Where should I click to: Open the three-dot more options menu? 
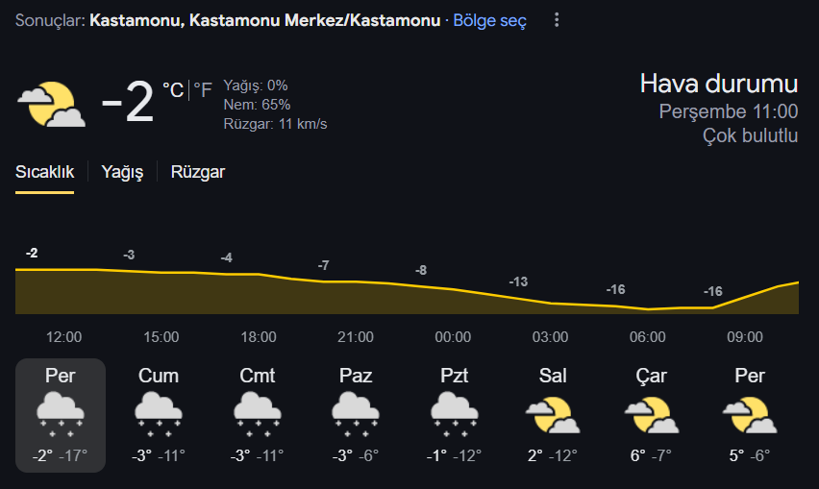(557, 20)
